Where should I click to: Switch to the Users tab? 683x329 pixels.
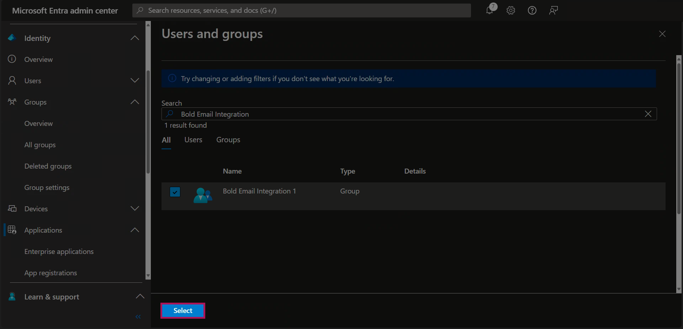tap(193, 140)
